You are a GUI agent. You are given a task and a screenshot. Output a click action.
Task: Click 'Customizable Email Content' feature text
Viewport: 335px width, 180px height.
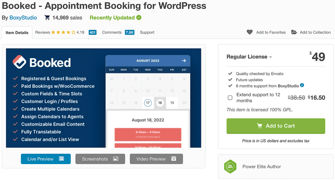tap(53, 124)
